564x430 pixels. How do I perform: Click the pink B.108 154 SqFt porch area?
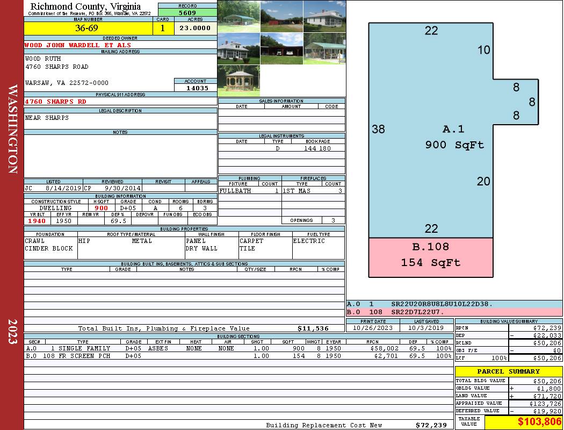point(430,255)
